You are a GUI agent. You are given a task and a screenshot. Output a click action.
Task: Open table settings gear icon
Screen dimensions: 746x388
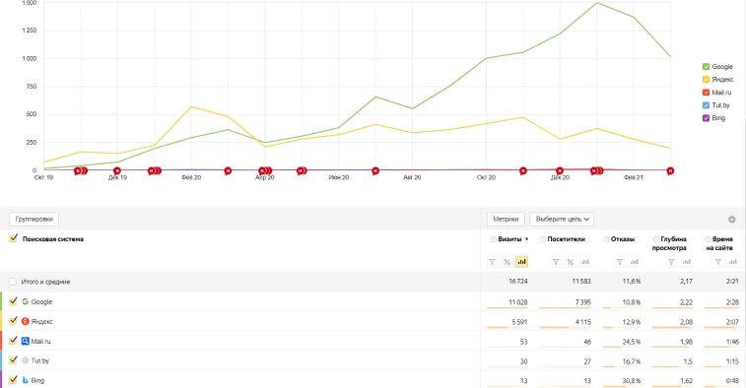[732, 220]
